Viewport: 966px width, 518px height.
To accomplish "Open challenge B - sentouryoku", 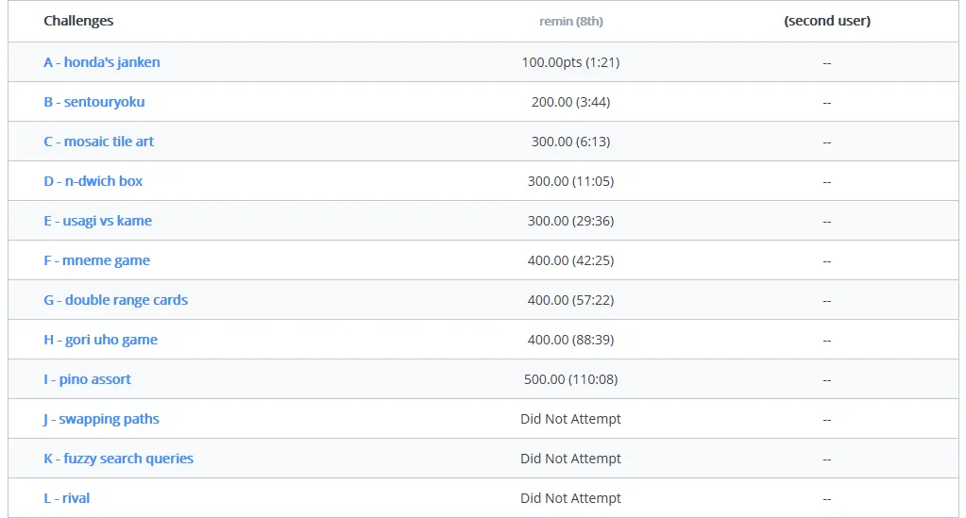I will click(94, 102).
